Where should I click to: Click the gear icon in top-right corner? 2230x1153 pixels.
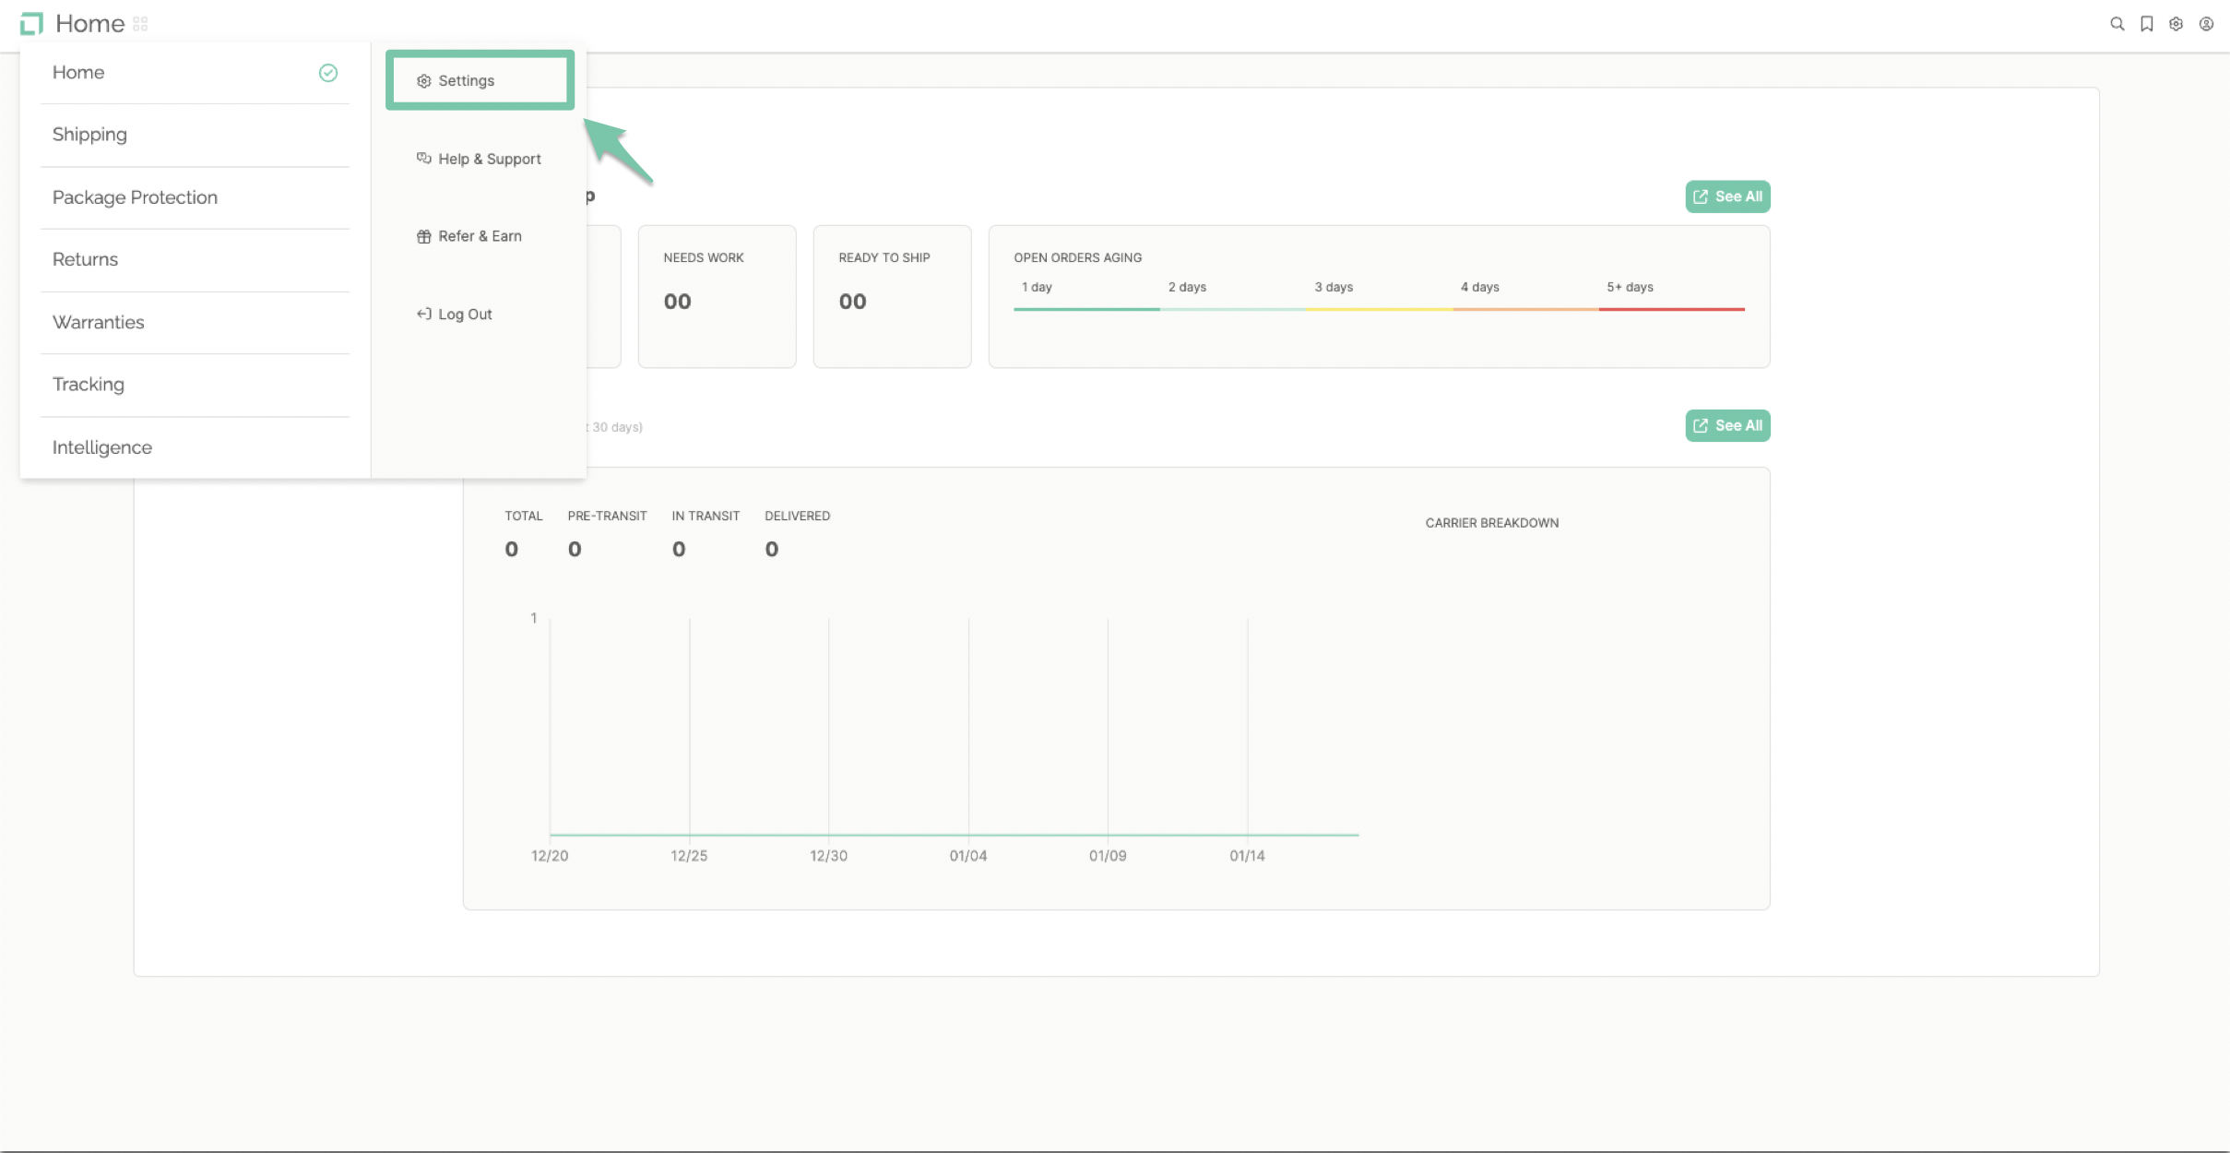(2177, 24)
